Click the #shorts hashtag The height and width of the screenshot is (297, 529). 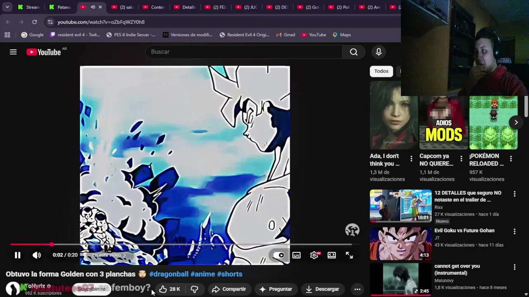point(230,274)
